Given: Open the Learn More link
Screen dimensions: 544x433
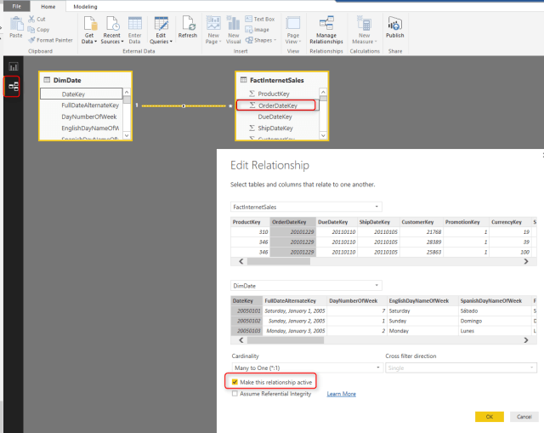Looking at the screenshot, I should click(x=342, y=394).
